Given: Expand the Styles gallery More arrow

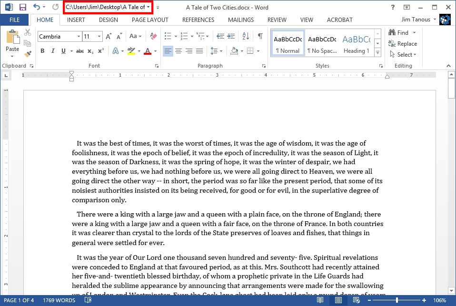Looking at the screenshot, I should [377, 53].
